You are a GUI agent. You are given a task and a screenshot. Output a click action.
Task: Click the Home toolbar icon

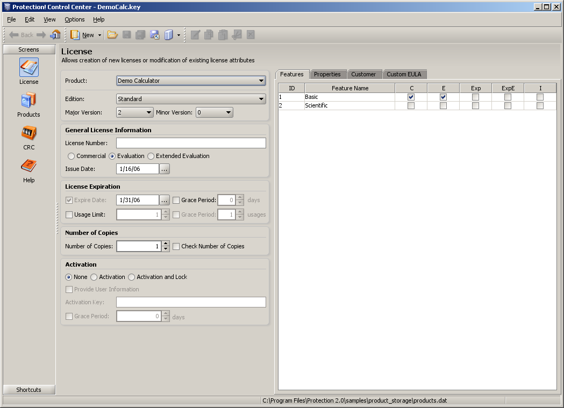[x=55, y=35]
